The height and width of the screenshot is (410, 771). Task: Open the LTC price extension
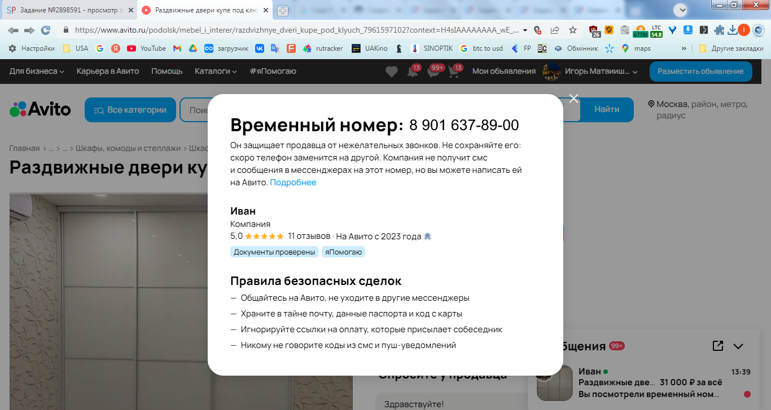coord(656,30)
